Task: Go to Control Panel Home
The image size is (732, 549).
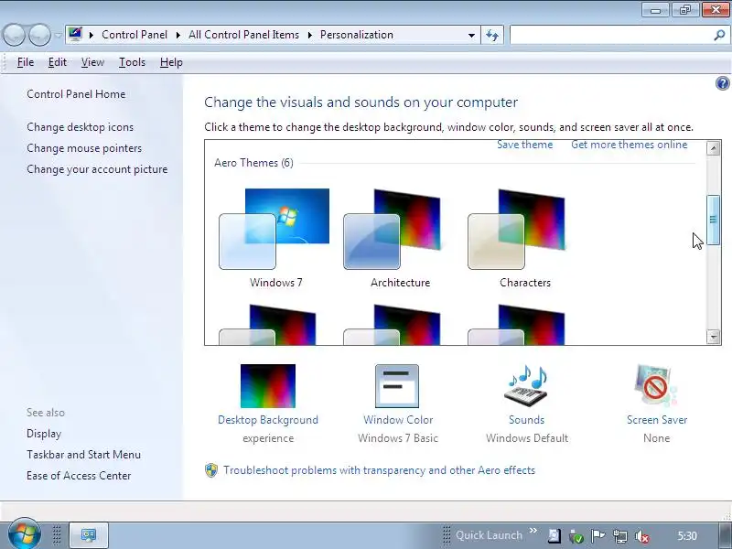Action: click(x=76, y=94)
